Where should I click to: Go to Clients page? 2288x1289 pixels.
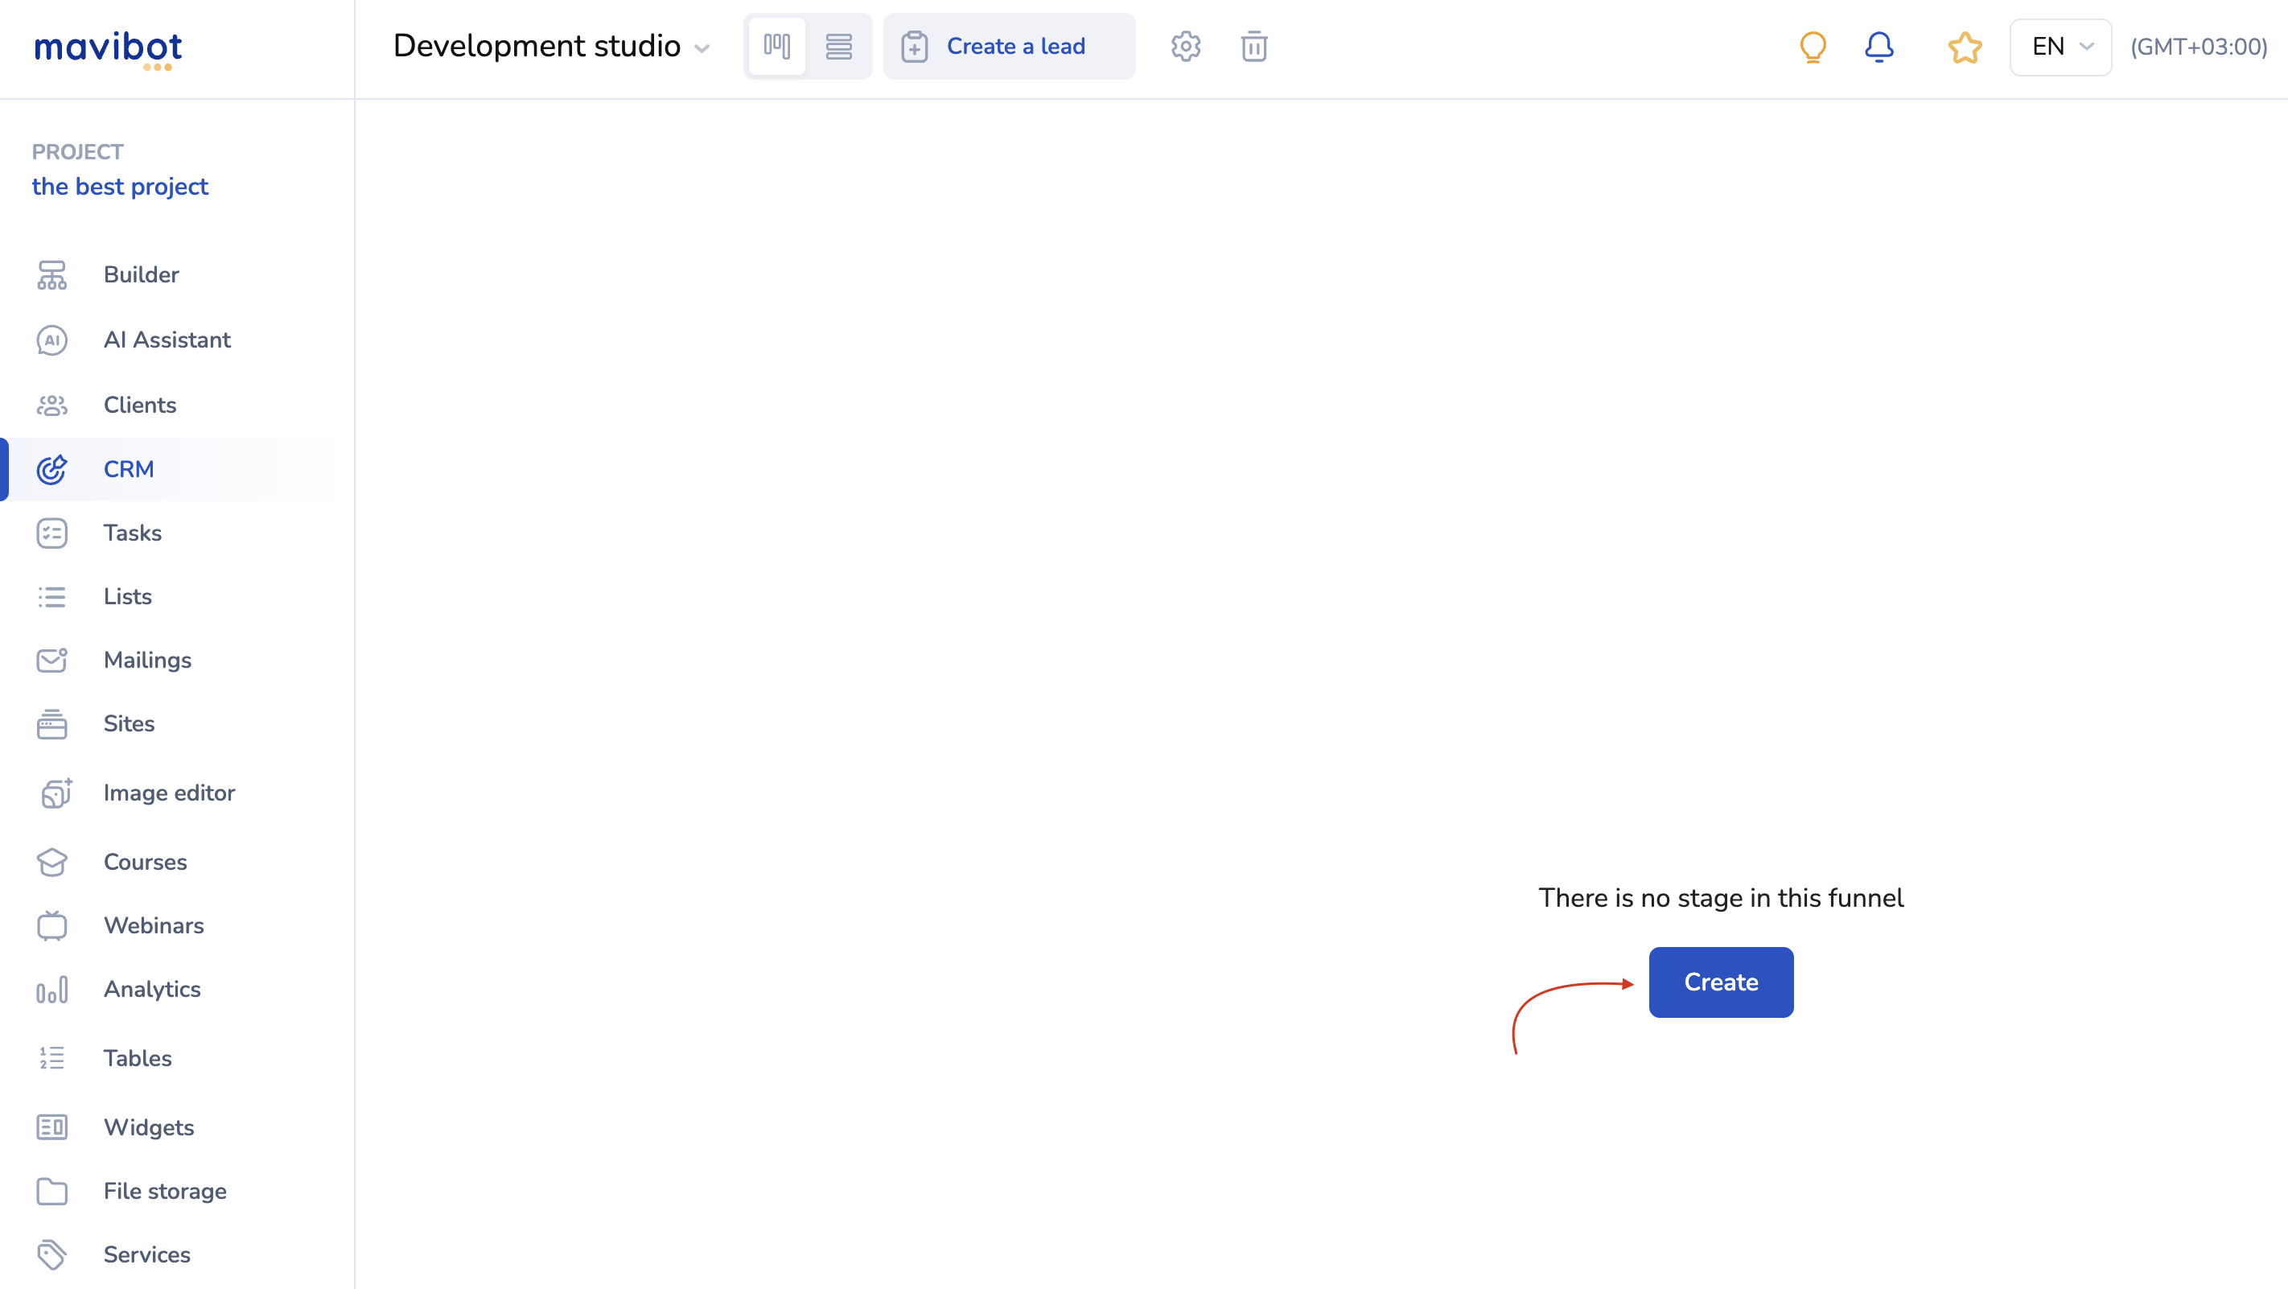point(139,405)
